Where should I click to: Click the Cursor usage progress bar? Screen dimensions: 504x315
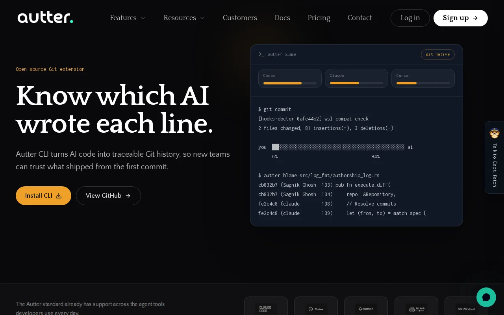click(x=423, y=83)
